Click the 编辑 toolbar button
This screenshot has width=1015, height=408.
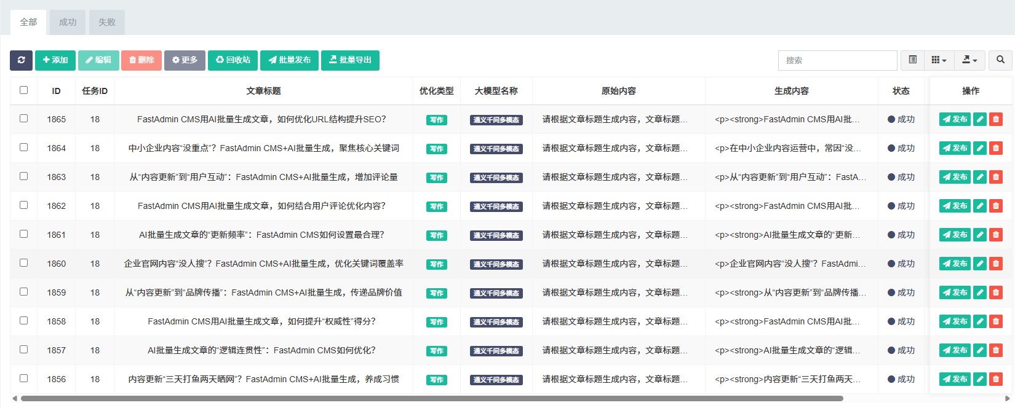click(x=98, y=60)
